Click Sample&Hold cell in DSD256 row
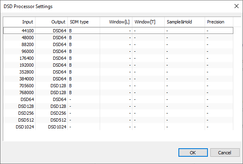The image size is (243, 164). click(184, 113)
